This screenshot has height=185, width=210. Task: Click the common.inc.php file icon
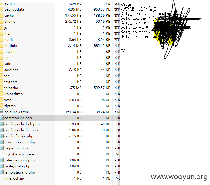click(2, 118)
